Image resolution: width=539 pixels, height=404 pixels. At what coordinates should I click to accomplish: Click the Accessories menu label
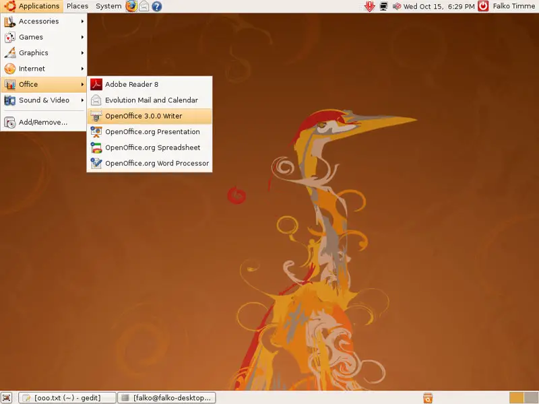[39, 22]
